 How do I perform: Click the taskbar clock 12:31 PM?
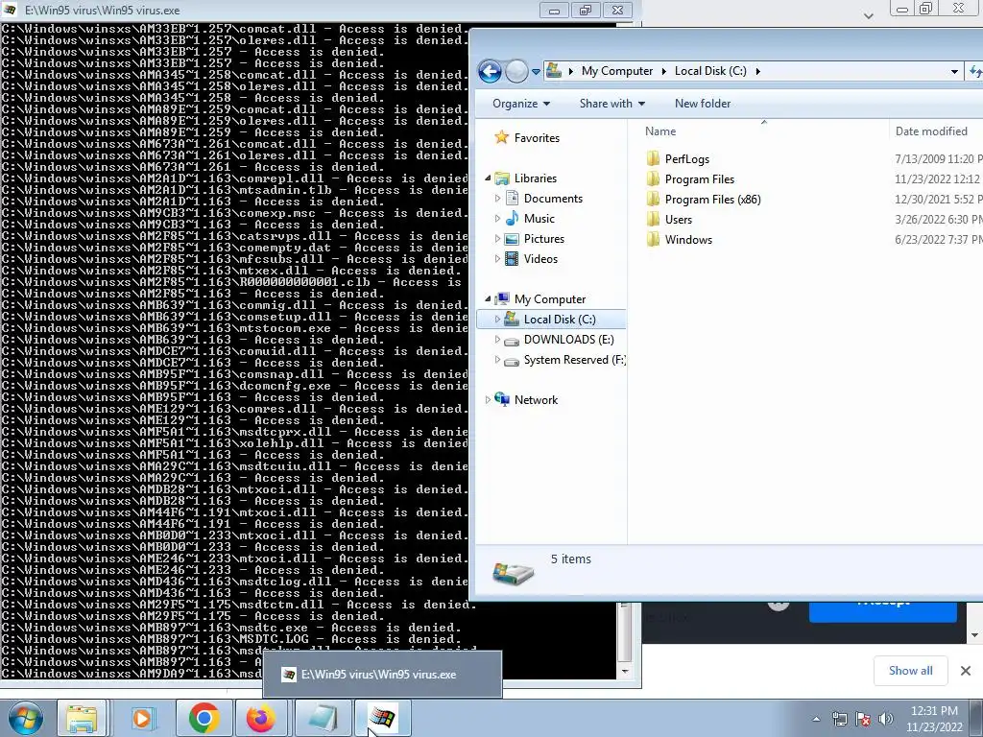[x=934, y=711]
